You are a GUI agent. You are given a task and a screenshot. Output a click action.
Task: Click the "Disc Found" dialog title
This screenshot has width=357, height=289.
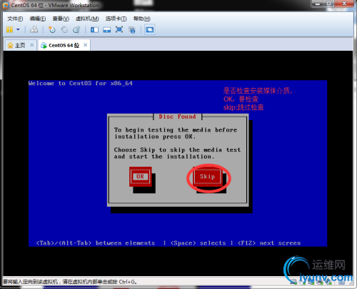(x=178, y=117)
